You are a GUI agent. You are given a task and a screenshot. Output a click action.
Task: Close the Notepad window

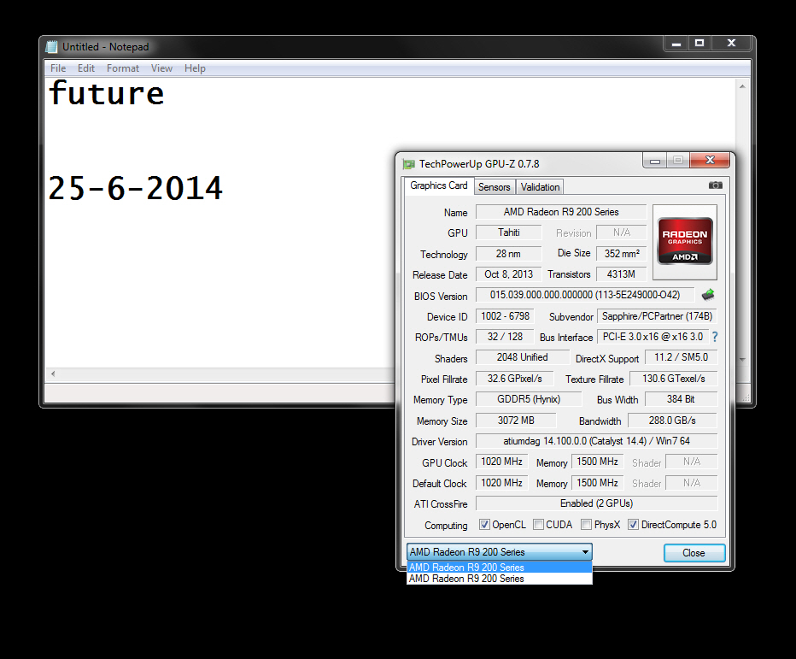[x=732, y=44]
